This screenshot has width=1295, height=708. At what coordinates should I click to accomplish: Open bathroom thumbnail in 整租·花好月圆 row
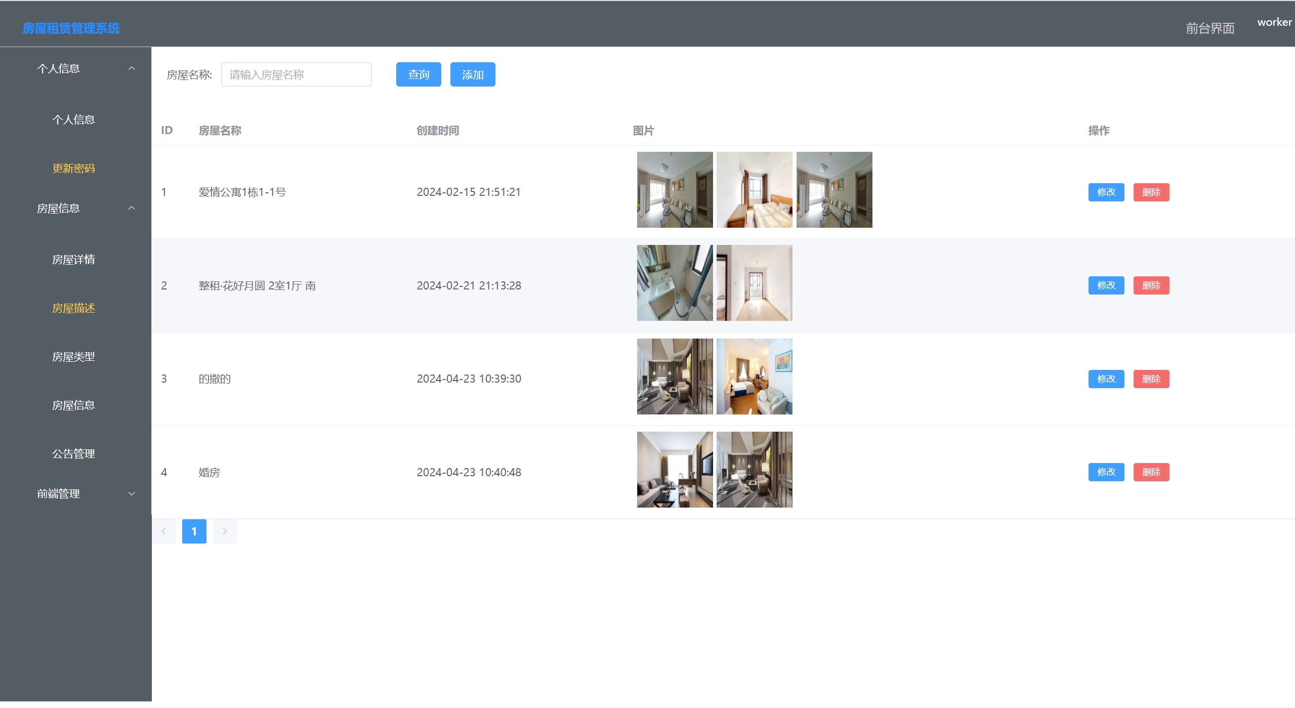tap(675, 283)
